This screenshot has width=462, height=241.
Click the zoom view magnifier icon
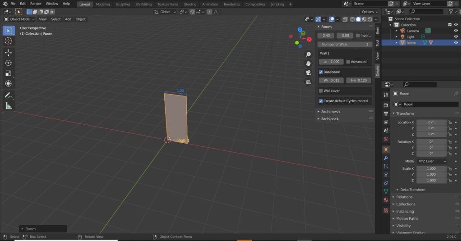click(308, 55)
